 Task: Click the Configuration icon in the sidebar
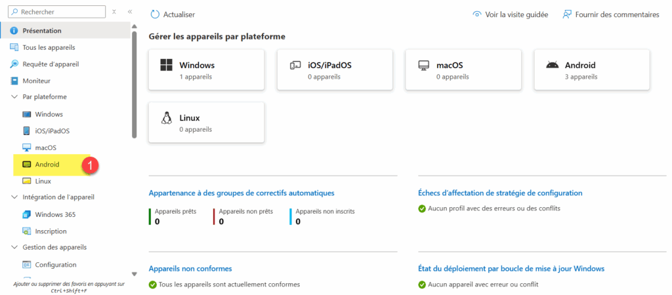pos(26,265)
